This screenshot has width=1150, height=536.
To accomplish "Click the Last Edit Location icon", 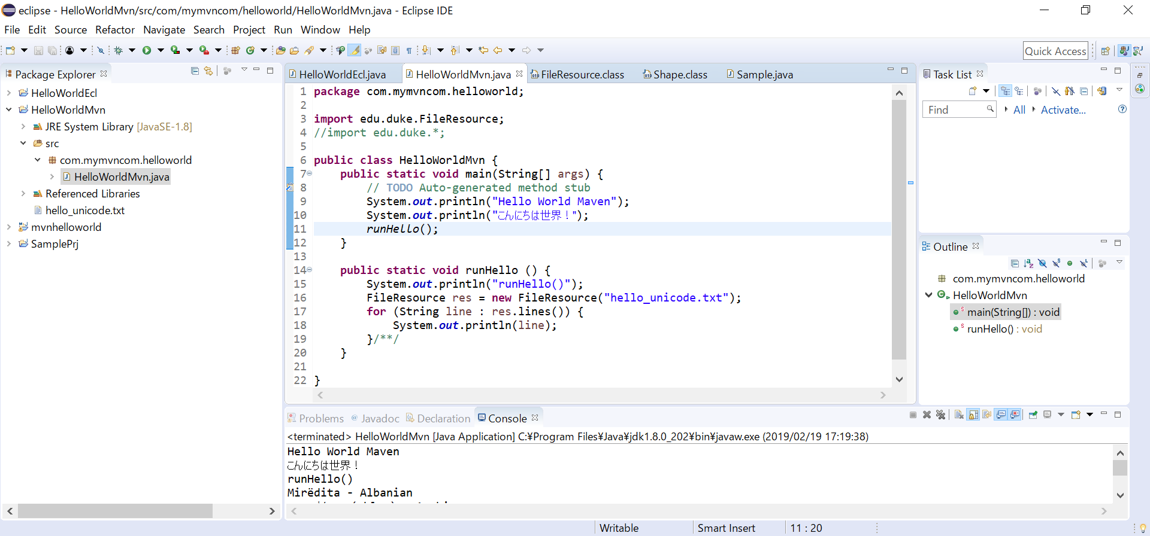I will (x=483, y=50).
